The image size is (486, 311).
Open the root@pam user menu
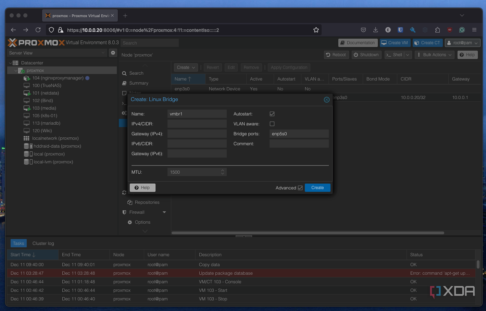(x=462, y=43)
